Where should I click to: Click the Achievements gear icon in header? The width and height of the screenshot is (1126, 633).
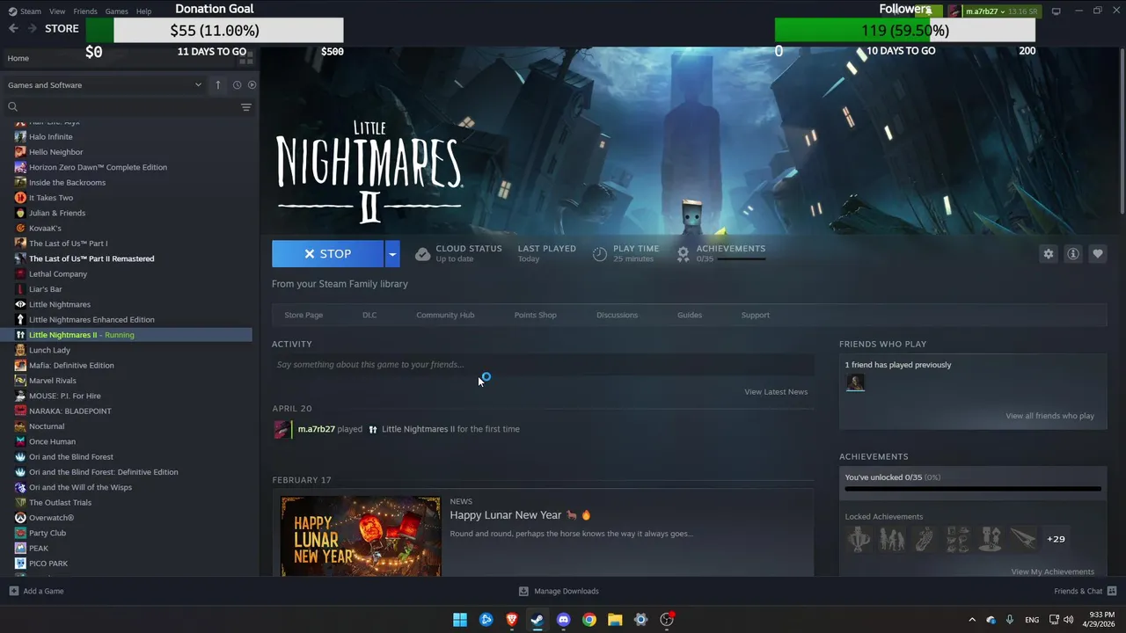pyautogui.click(x=684, y=254)
